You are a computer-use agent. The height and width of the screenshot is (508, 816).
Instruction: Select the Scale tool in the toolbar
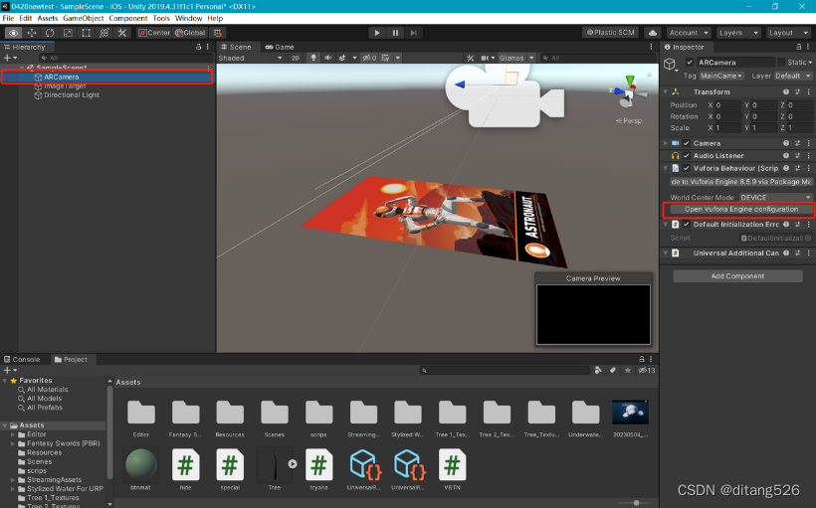(69, 33)
